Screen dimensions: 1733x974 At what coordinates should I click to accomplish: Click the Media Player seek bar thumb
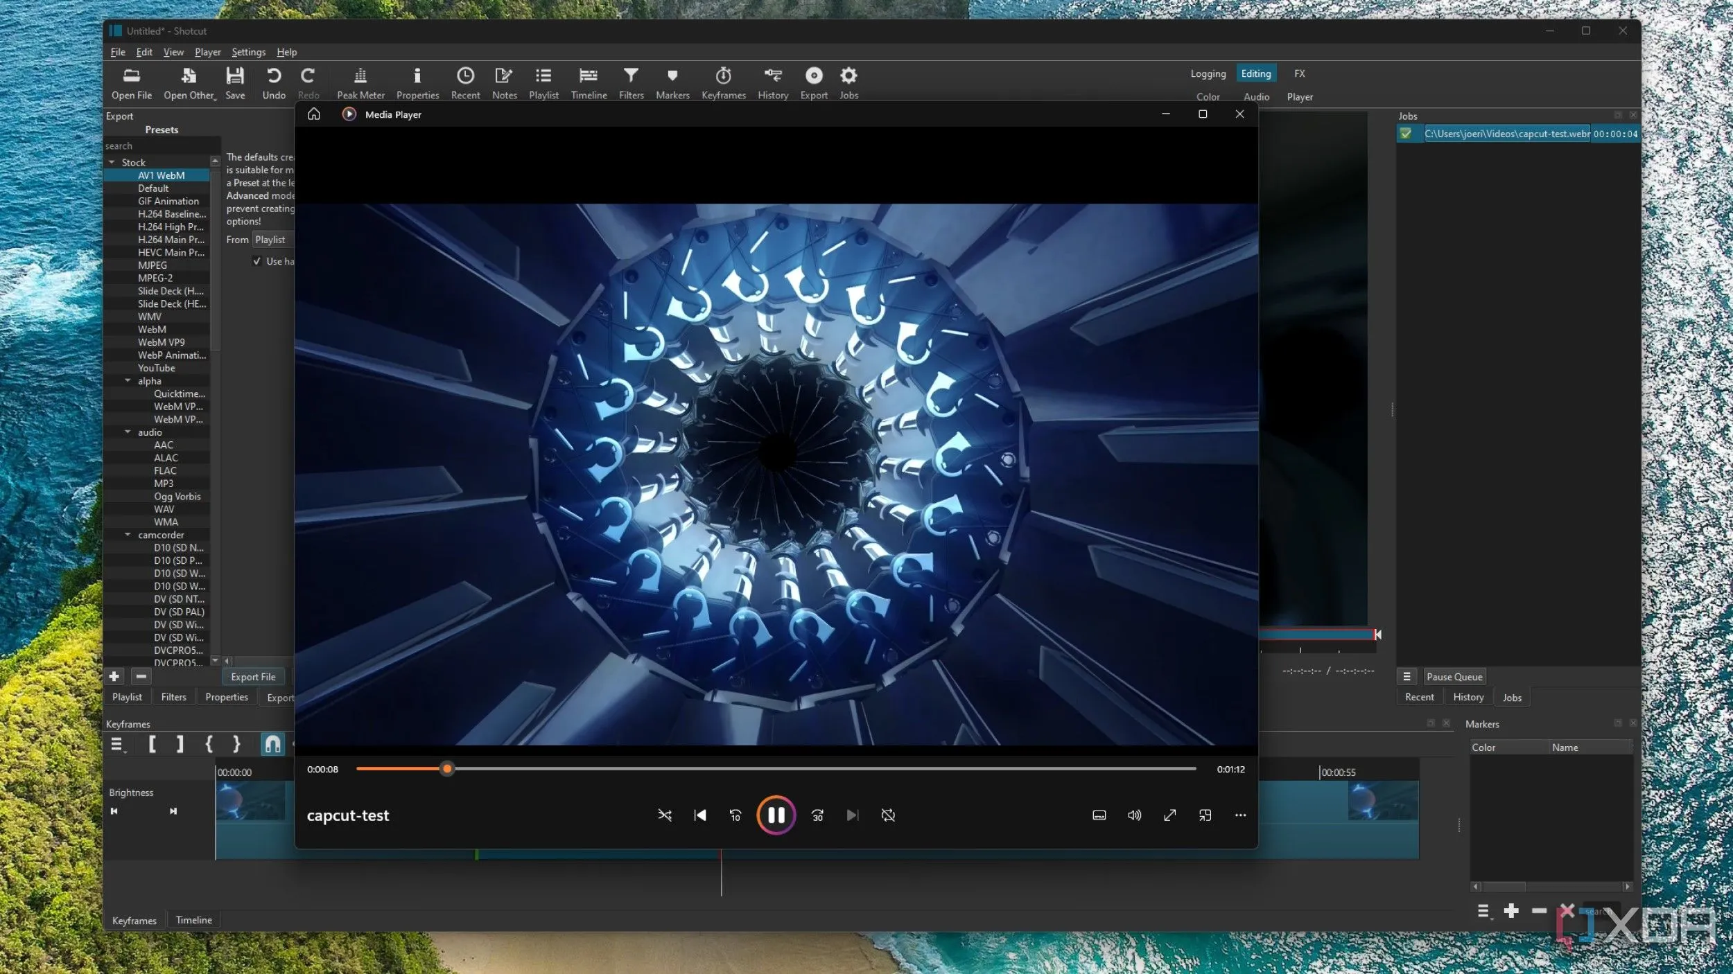[x=447, y=768]
